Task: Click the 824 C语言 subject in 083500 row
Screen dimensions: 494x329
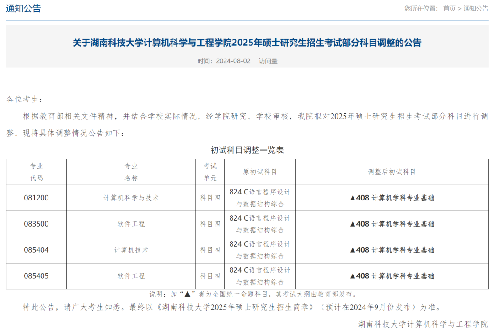Action: [260, 224]
